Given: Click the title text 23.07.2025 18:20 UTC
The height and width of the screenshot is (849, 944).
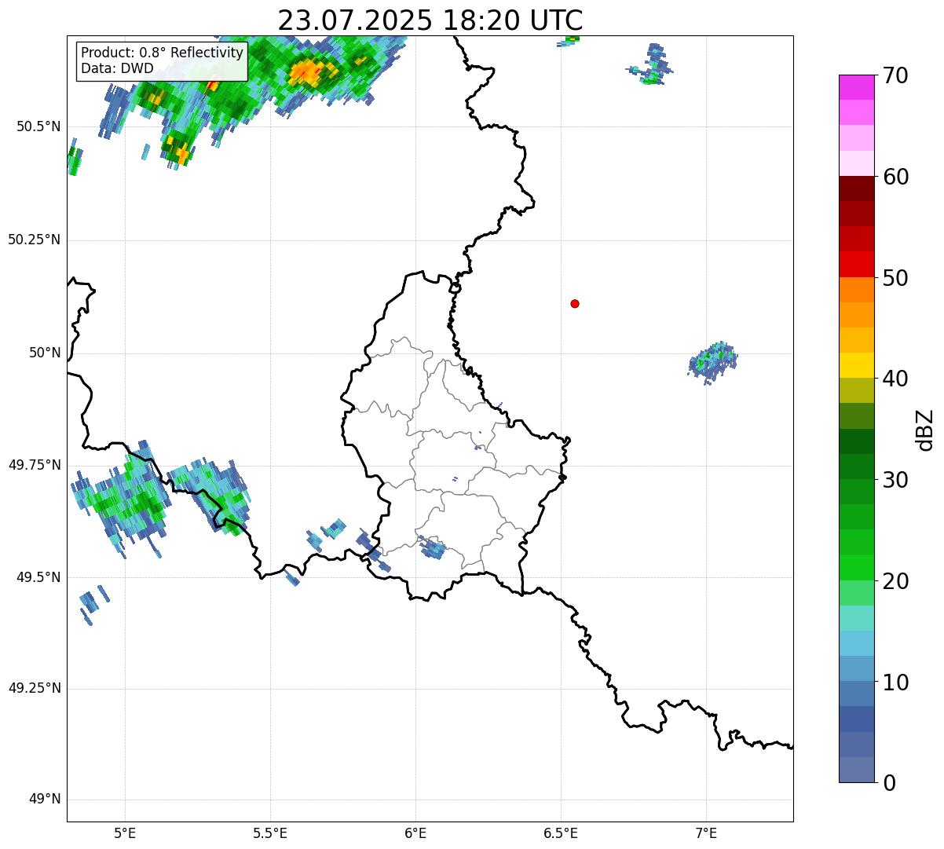Looking at the screenshot, I should (430, 20).
